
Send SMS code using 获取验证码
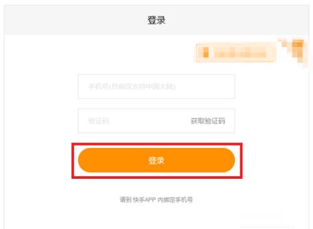tap(208, 121)
